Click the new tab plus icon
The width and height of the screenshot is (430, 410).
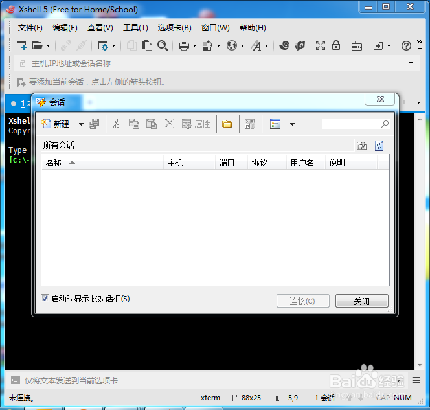[x=378, y=45]
